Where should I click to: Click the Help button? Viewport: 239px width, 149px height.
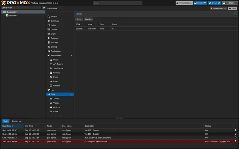coord(232,9)
